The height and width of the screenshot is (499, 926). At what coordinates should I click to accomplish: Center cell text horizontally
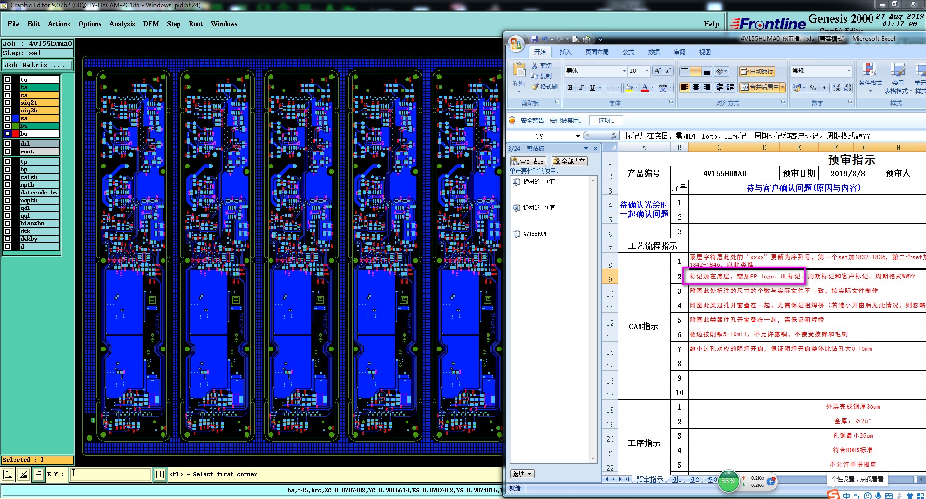695,87
